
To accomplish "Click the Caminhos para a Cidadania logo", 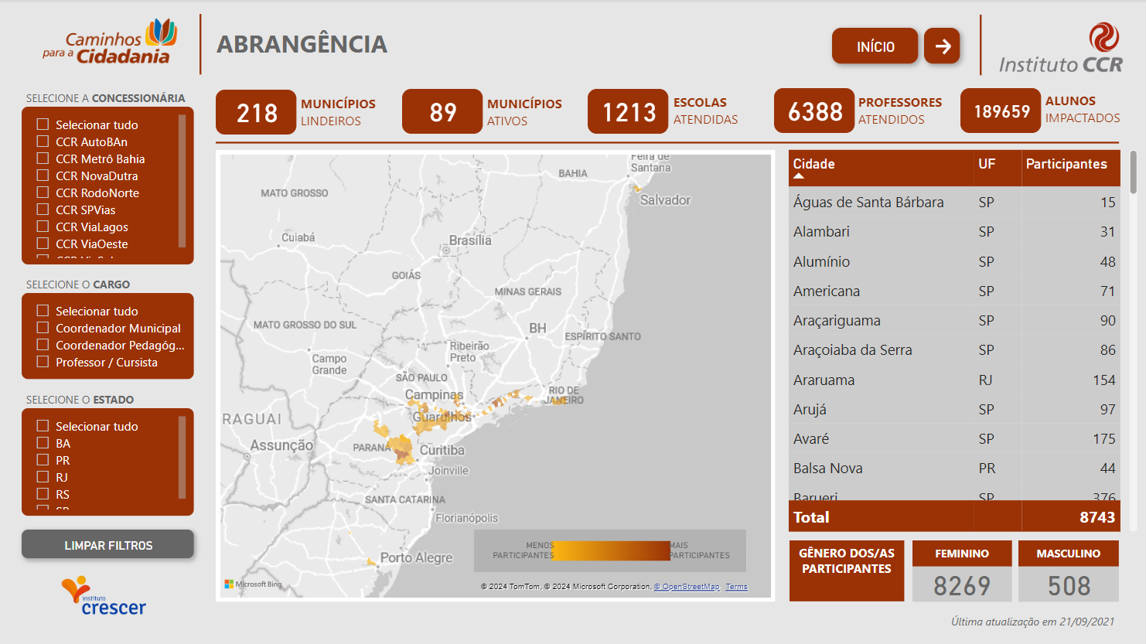I will coord(110,43).
